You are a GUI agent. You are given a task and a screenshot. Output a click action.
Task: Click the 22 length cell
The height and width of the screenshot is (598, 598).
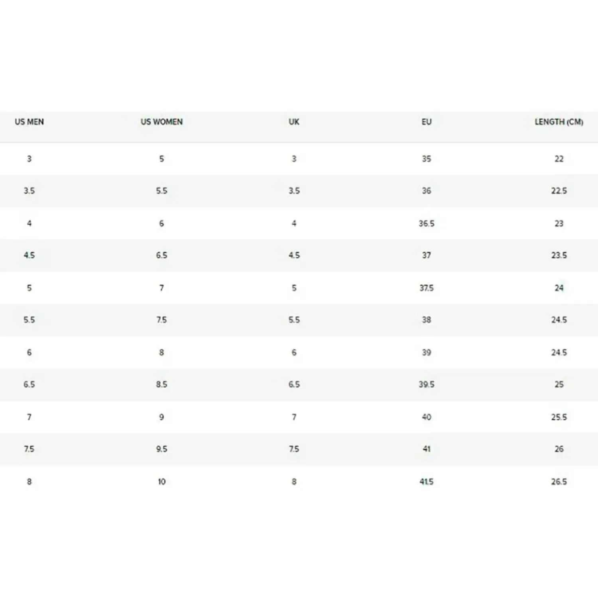(x=559, y=159)
